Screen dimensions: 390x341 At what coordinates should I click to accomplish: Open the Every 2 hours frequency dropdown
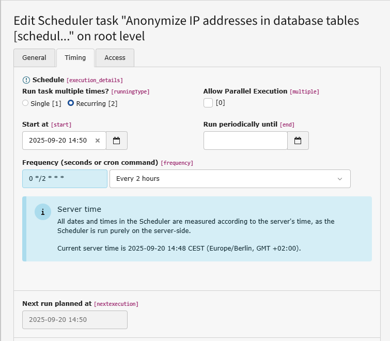pyautogui.click(x=230, y=179)
